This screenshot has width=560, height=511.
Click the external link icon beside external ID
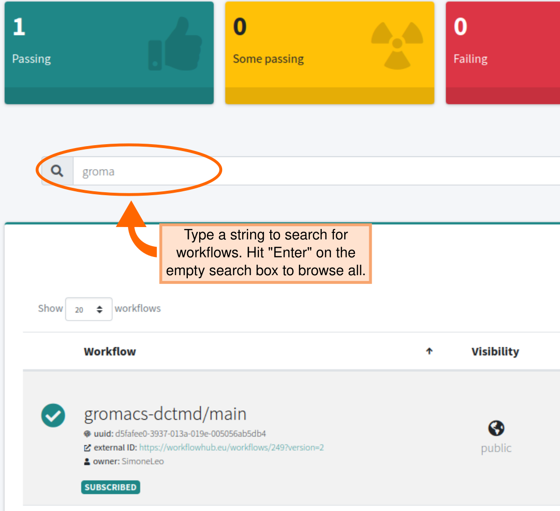tap(88, 448)
